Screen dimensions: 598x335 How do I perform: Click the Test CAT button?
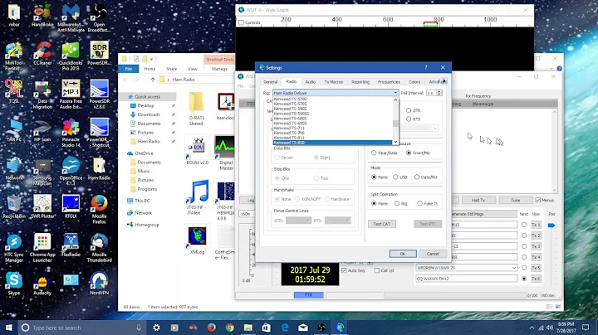pos(382,224)
